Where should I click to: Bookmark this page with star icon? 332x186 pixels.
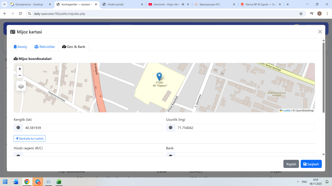301,14
